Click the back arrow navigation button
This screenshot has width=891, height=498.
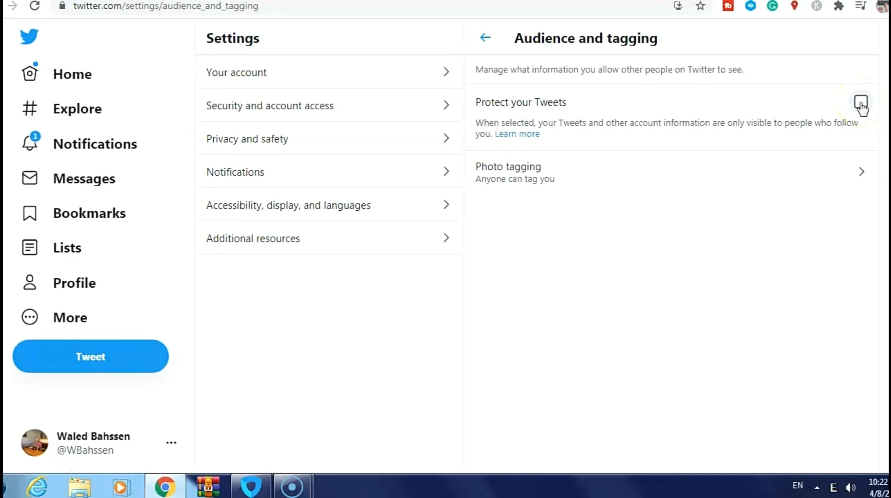point(485,38)
